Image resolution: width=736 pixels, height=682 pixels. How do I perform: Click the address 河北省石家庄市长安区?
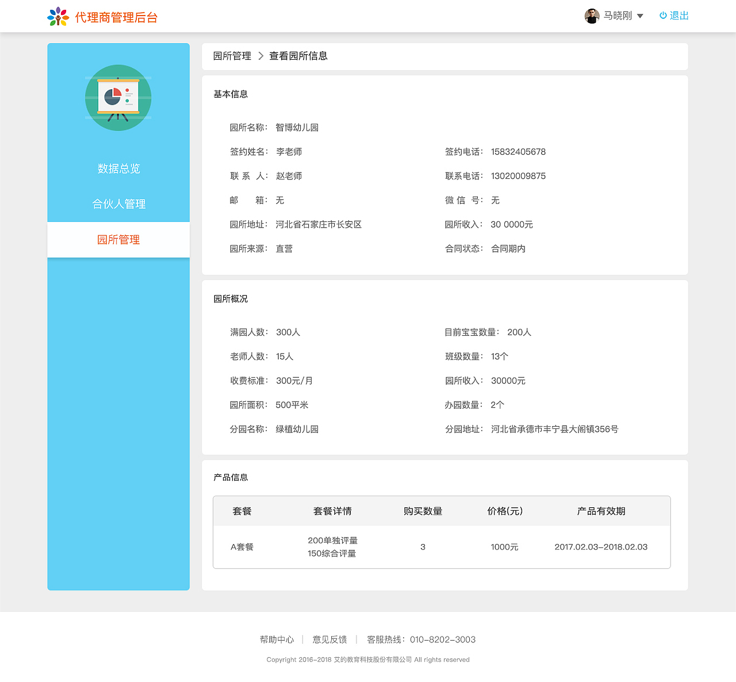[x=319, y=224]
